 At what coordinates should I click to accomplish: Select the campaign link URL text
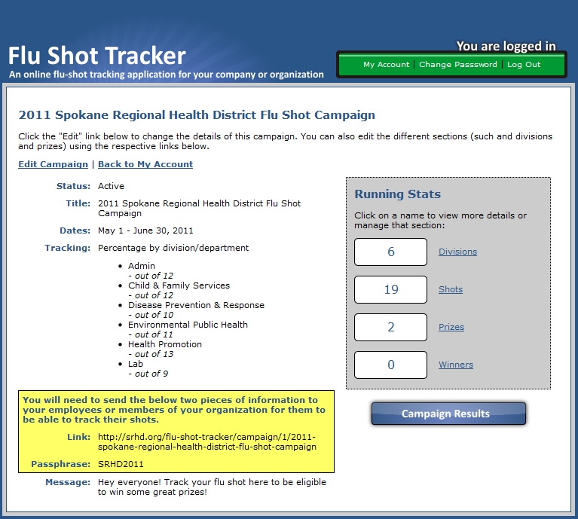[x=206, y=441]
